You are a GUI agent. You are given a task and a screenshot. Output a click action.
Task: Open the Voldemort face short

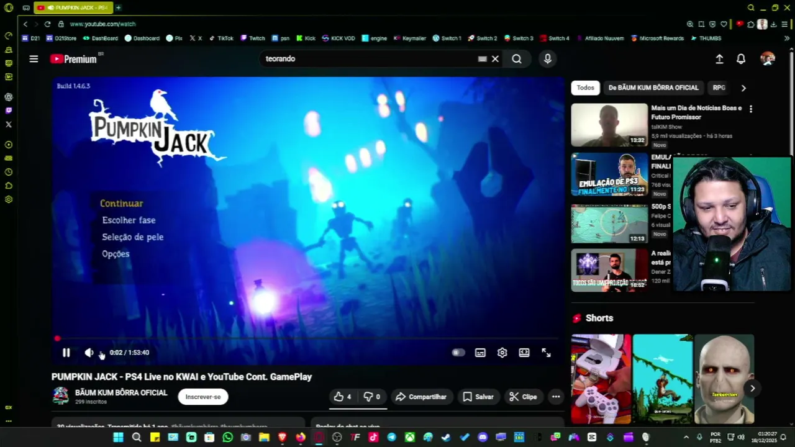724,379
